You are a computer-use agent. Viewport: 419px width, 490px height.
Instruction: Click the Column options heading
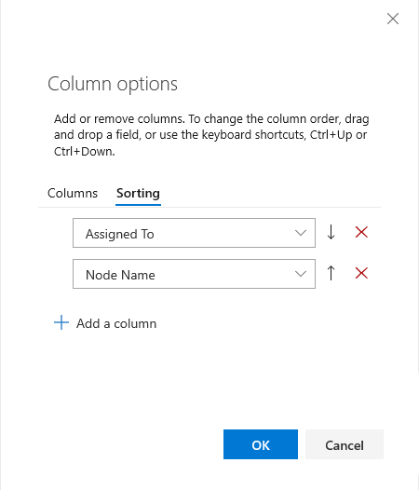113,84
